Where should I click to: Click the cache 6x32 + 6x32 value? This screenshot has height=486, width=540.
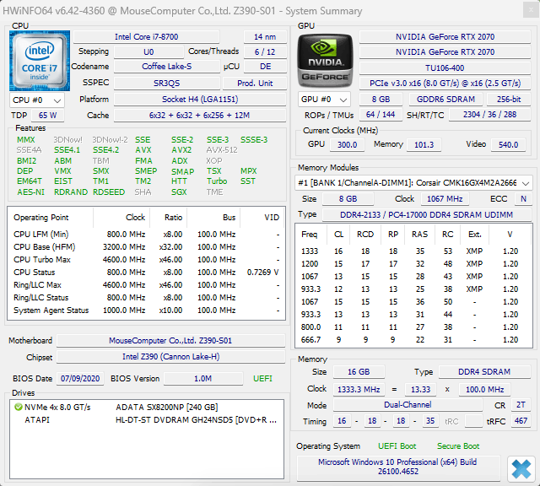pos(200,116)
